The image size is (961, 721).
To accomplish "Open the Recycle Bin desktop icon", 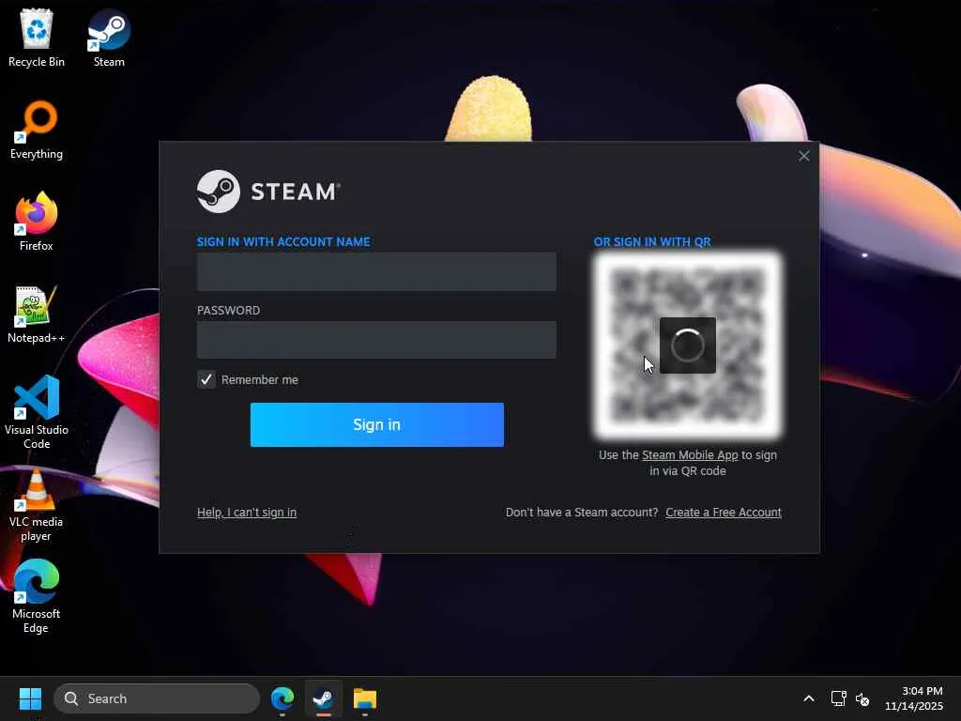I will click(37, 38).
